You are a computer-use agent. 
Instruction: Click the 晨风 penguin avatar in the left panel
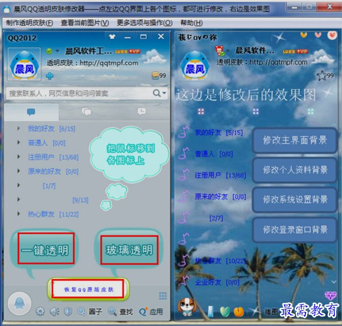click(24, 64)
